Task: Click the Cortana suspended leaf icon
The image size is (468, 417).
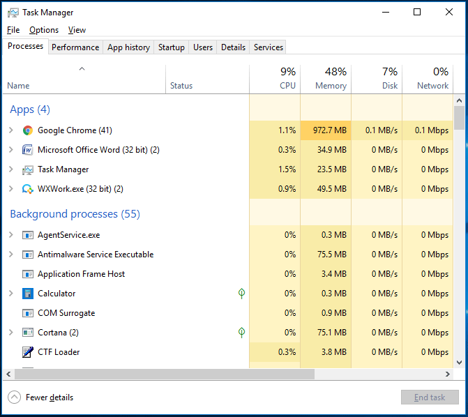Action: (x=241, y=333)
